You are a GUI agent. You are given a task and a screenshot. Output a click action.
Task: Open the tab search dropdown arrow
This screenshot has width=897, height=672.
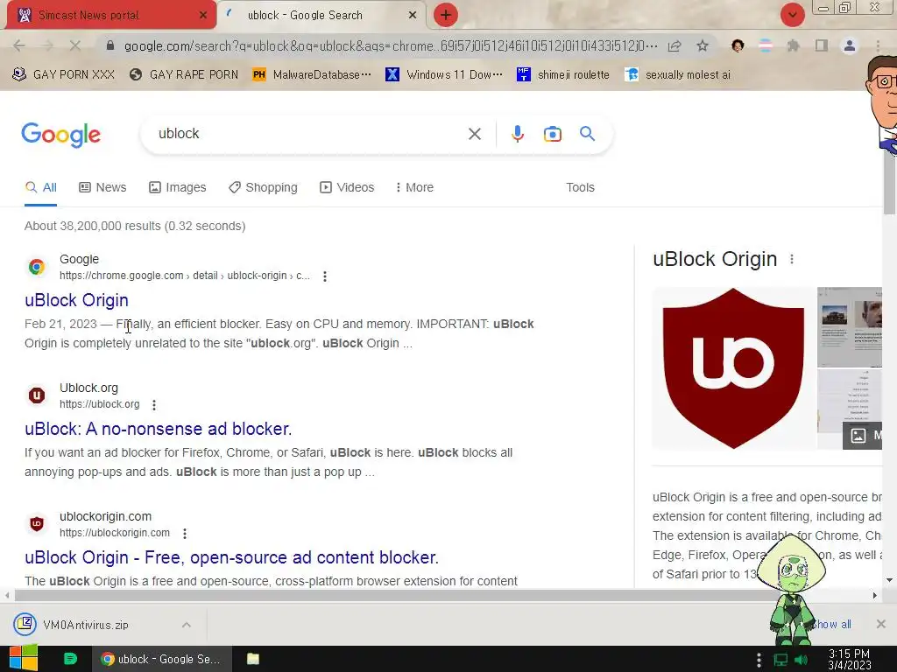click(x=792, y=15)
